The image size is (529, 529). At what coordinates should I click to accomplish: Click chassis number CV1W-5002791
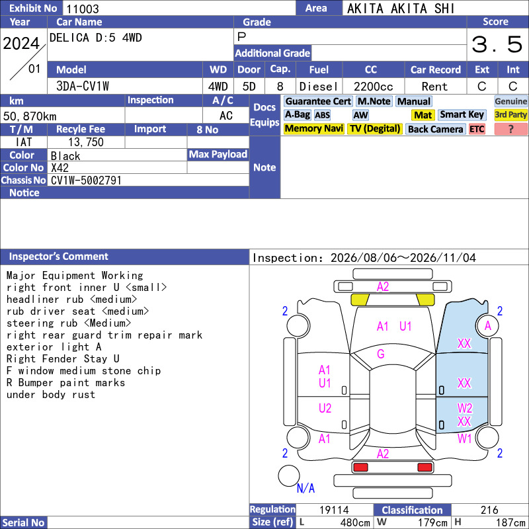[x=86, y=180]
